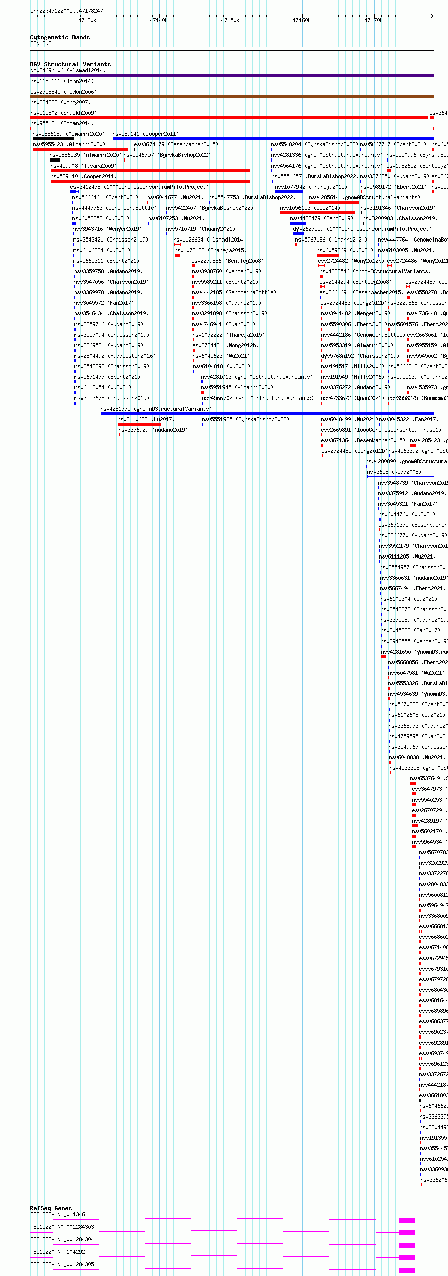Image resolution: width=448 pixels, height=1276 pixels.
Task: Open nsv3045572 (Fan2017) label
Action: [104, 303]
